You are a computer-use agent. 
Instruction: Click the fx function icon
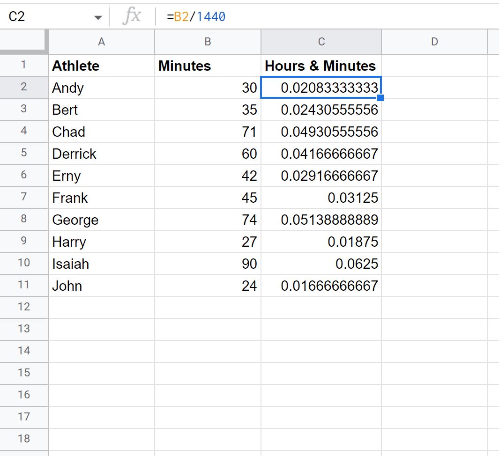[132, 16]
